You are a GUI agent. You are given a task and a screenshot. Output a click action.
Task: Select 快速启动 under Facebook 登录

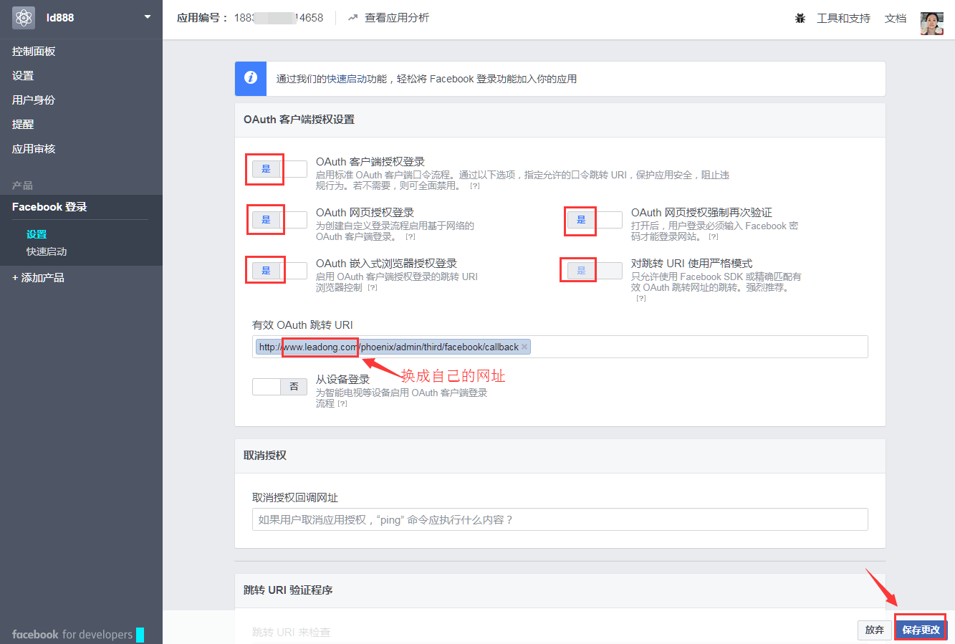coord(47,251)
